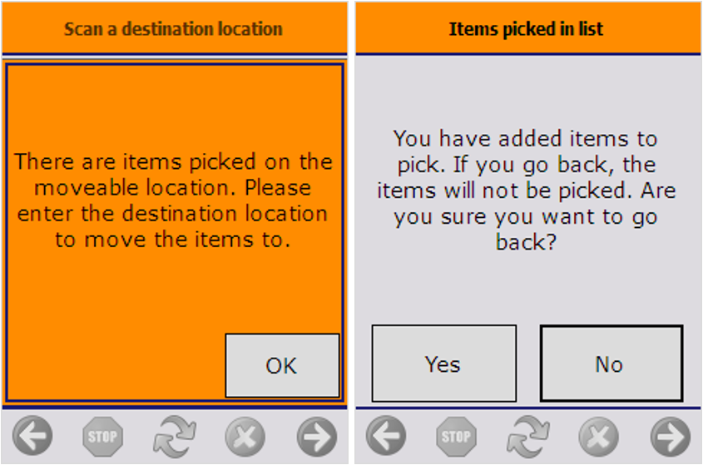Screen dimensions: 703x465
Task: Click the empty orange area above the message
Action: [x=173, y=100]
